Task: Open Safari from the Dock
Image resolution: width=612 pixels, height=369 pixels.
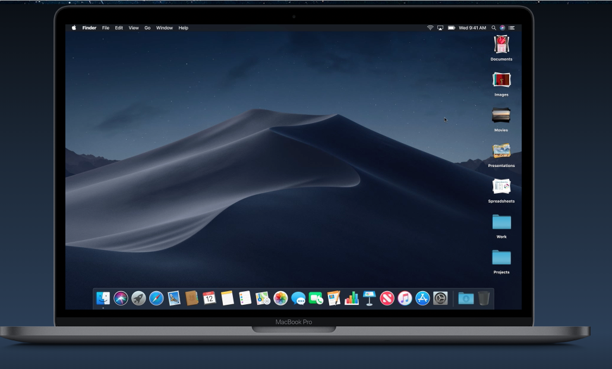Action: [x=156, y=298]
